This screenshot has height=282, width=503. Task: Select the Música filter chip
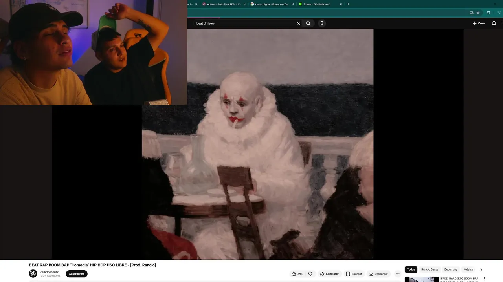point(468,269)
